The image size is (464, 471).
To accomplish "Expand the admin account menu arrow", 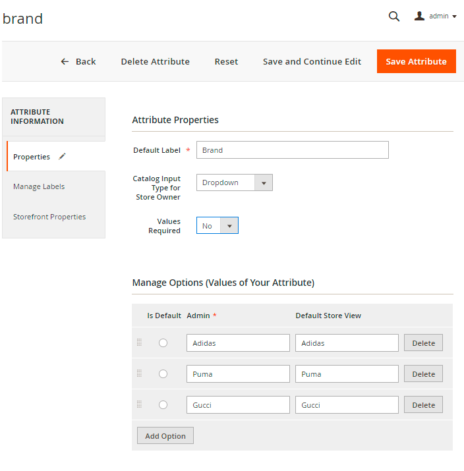I will click(x=455, y=16).
